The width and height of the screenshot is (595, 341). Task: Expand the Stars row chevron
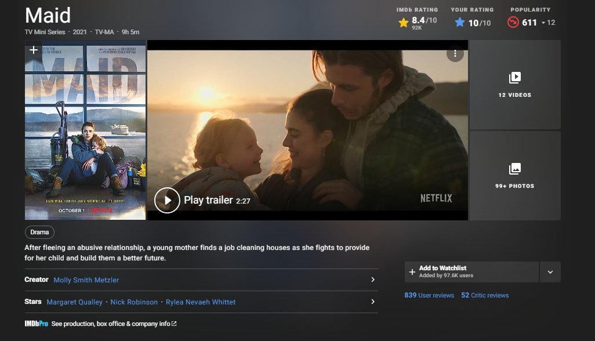point(373,302)
